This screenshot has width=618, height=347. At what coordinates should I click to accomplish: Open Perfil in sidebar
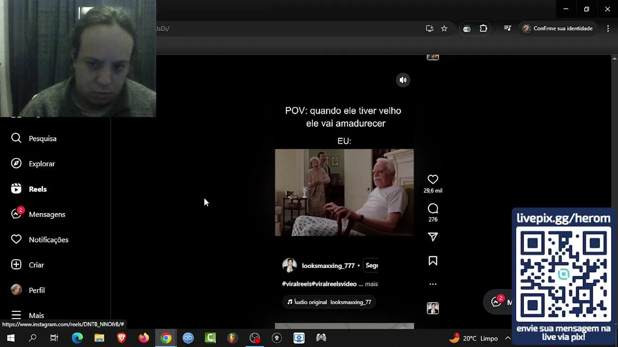tap(37, 290)
